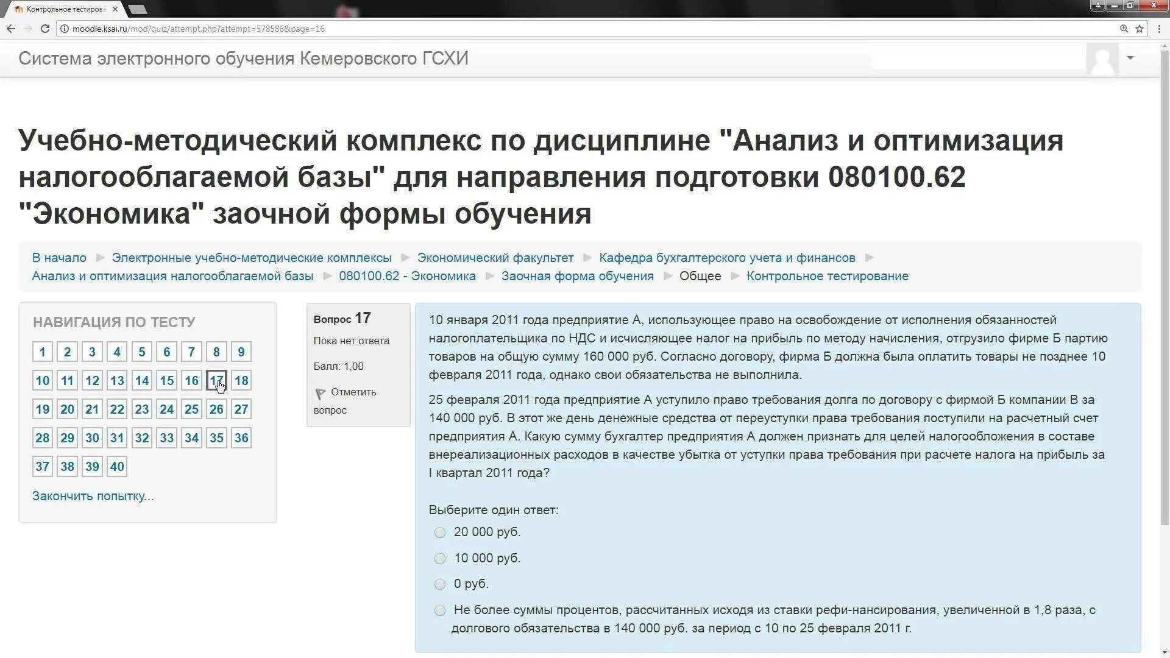Click the zoom magnifier icon in address bar
The height and width of the screenshot is (658, 1170).
[x=1124, y=29]
